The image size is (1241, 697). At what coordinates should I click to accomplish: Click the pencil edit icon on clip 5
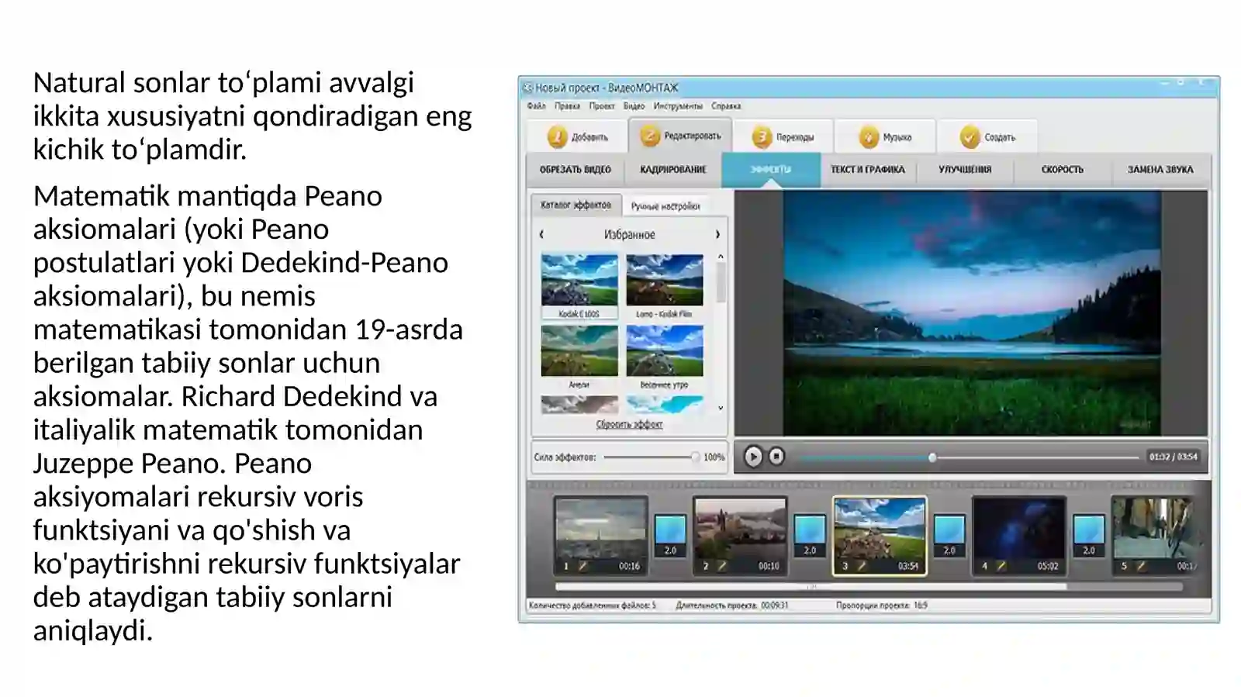click(1142, 566)
